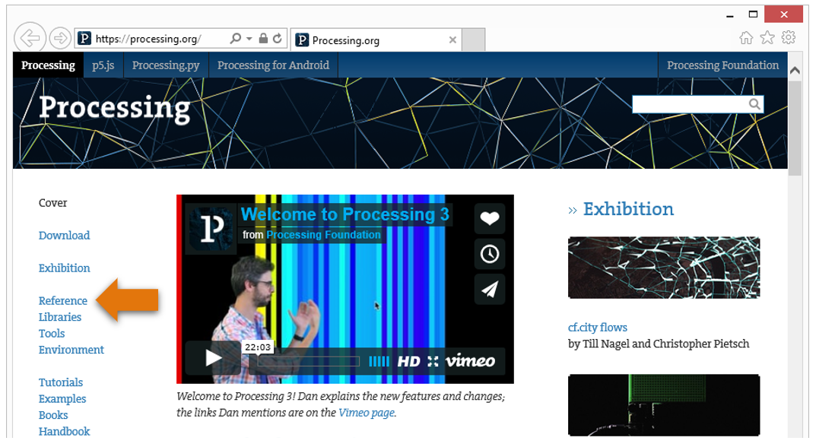Like the video with heart icon
The width and height of the screenshot is (816, 447).
coord(490,218)
